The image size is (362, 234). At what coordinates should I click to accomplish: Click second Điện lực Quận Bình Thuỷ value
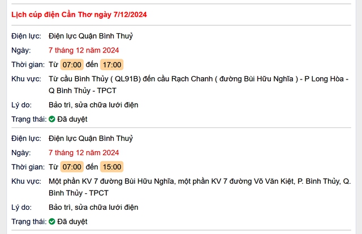pyautogui.click(x=90, y=139)
